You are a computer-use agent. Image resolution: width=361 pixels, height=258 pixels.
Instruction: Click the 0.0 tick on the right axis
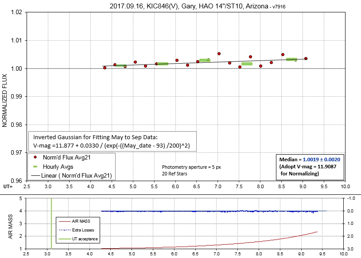(351, 211)
